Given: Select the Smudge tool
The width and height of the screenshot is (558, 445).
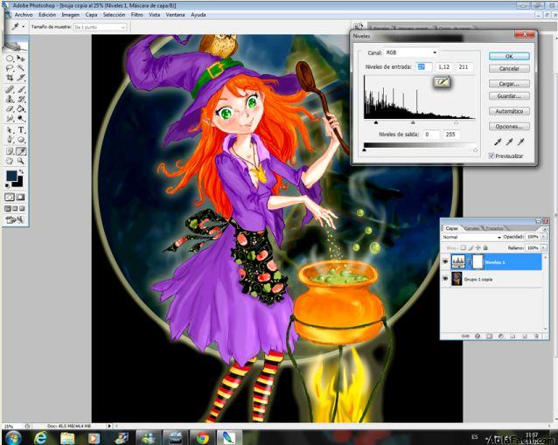Looking at the screenshot, I should click(10, 118).
